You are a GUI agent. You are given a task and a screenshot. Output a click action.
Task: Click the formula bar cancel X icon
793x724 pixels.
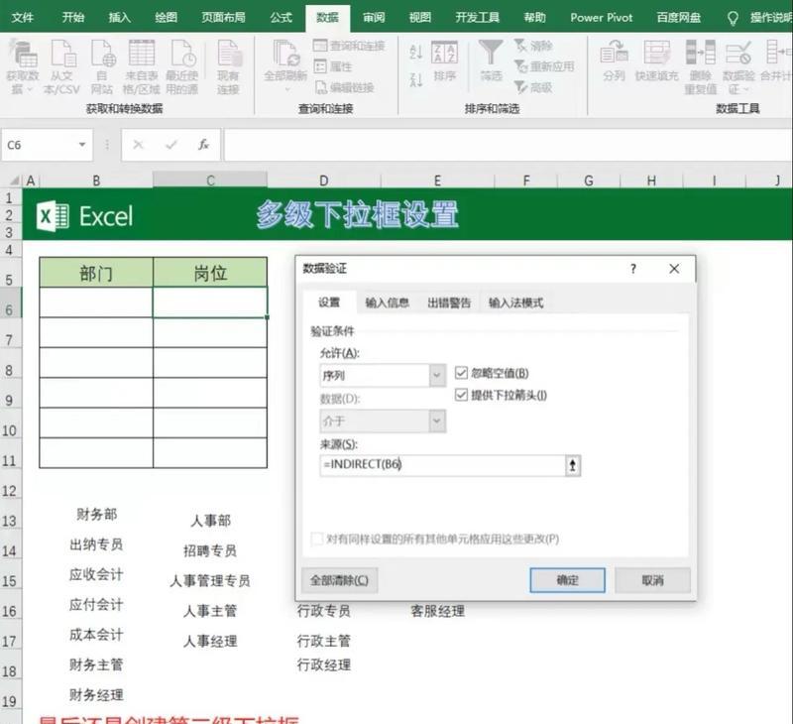[x=138, y=145]
